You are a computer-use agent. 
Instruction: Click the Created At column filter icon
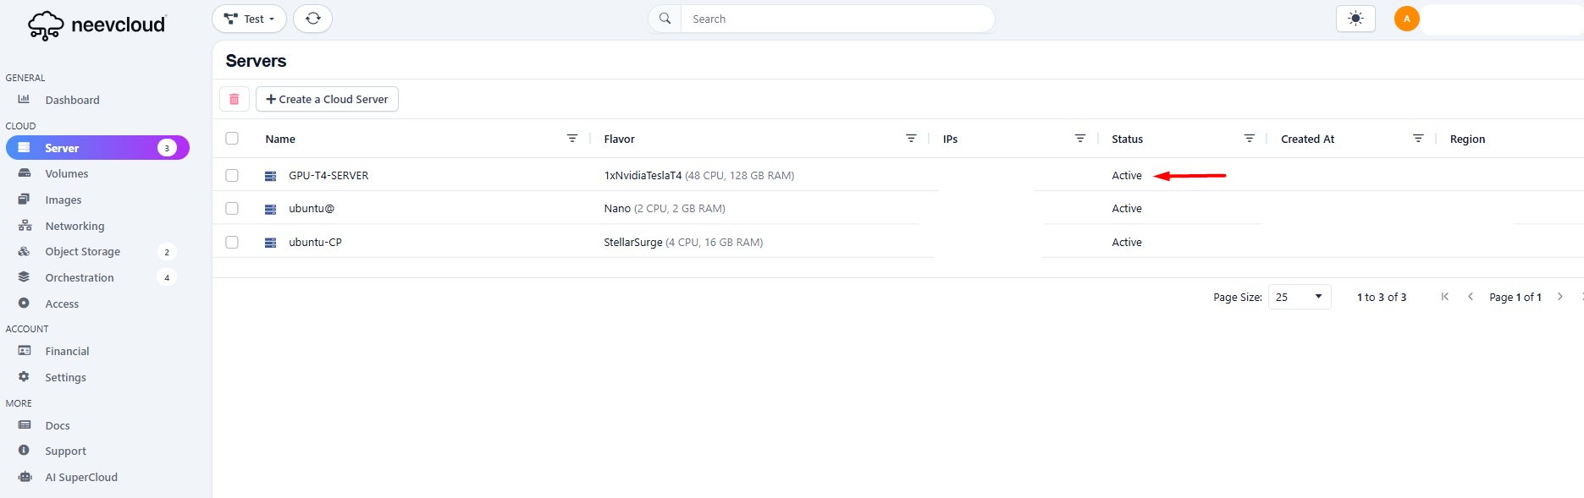click(1418, 139)
